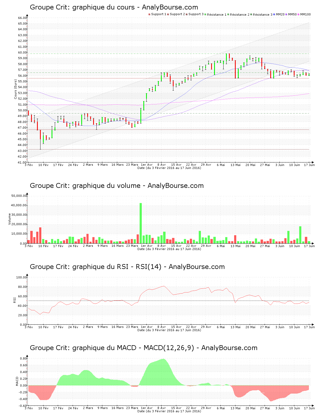The width and height of the screenshot is (324, 419).
Task: Click the 0.80 MACD axis value
Action: (23, 358)
